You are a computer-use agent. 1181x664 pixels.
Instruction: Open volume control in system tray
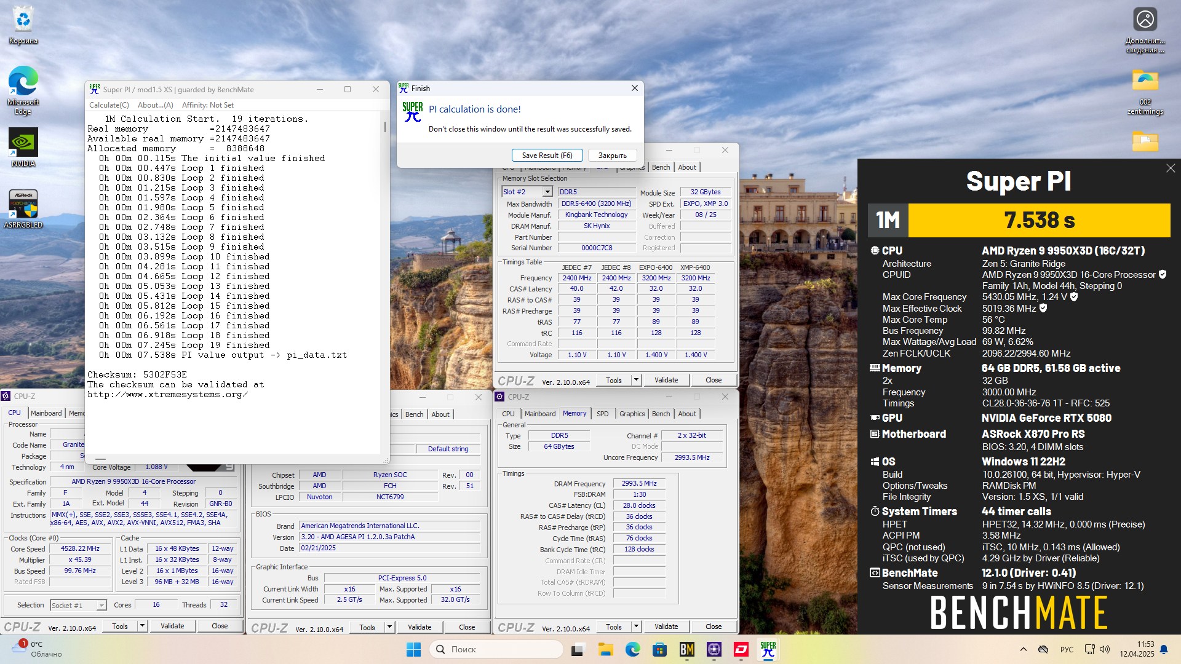1105,649
